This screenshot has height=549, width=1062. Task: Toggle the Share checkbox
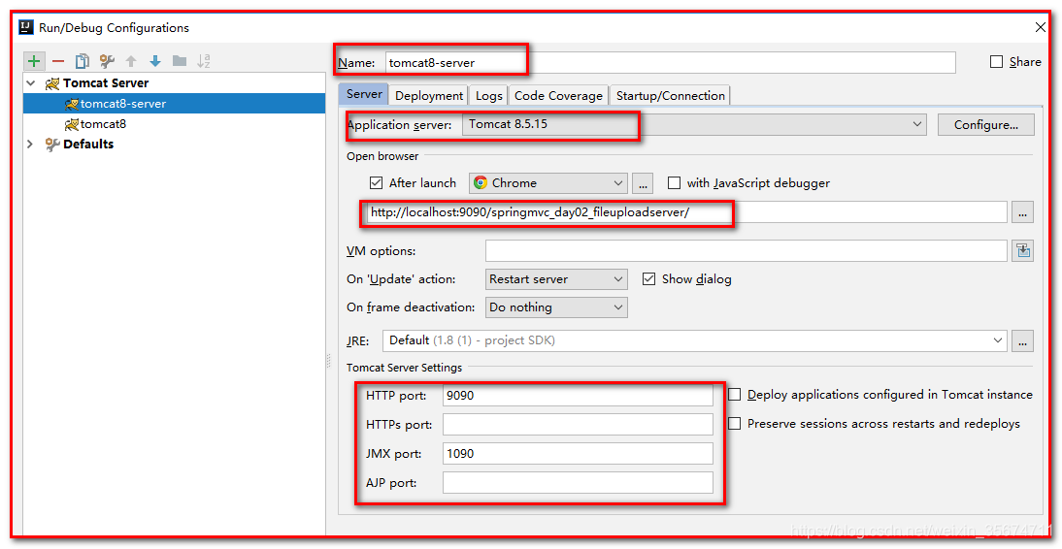tap(996, 62)
